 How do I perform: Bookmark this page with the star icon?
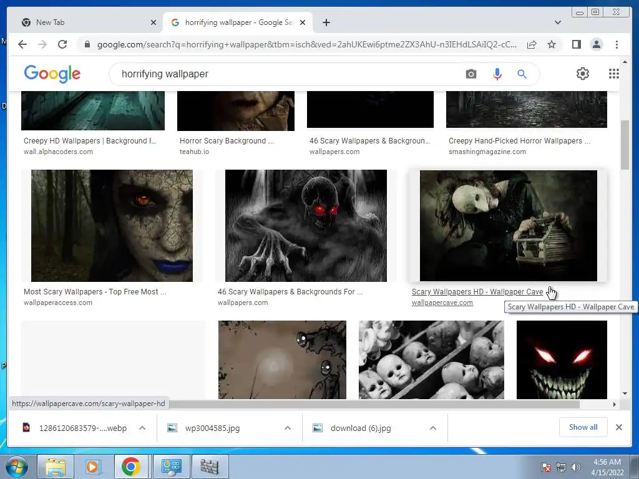click(552, 44)
